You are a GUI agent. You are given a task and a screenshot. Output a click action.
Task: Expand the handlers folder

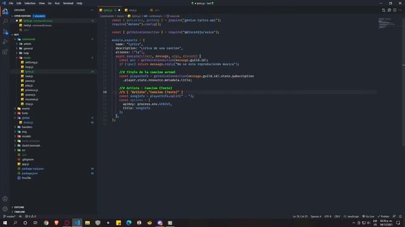(27, 127)
